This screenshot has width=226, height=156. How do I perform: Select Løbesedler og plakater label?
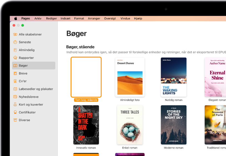point(36,89)
